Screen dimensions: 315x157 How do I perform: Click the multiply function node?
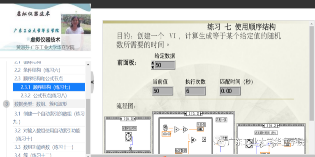pyautogui.click(x=176, y=129)
